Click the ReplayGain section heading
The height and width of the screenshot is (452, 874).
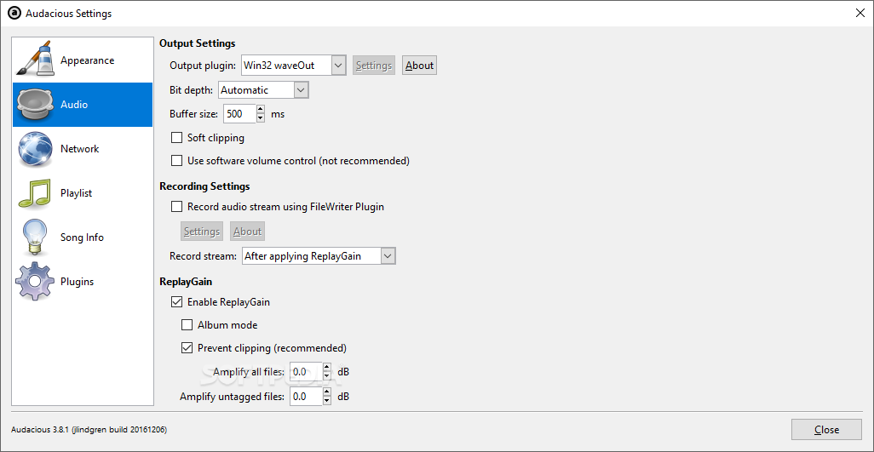click(186, 283)
